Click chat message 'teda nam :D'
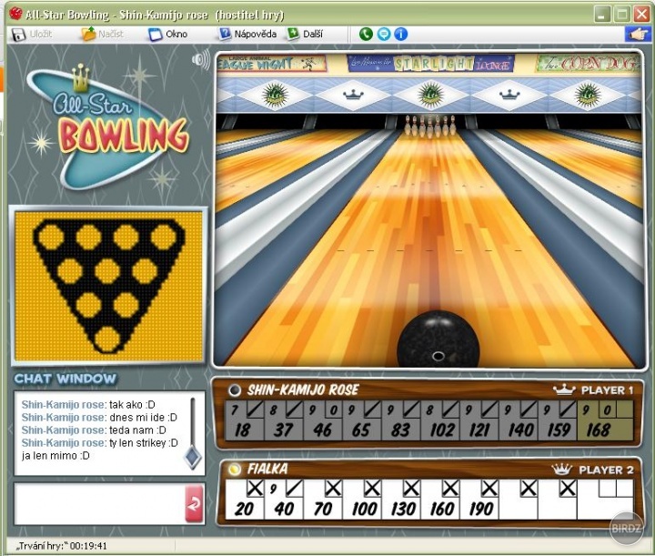Screen dimensions: 655x556 point(137,430)
